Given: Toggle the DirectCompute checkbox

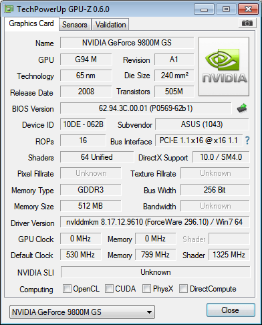Looking at the screenshot, I should coord(183,289).
